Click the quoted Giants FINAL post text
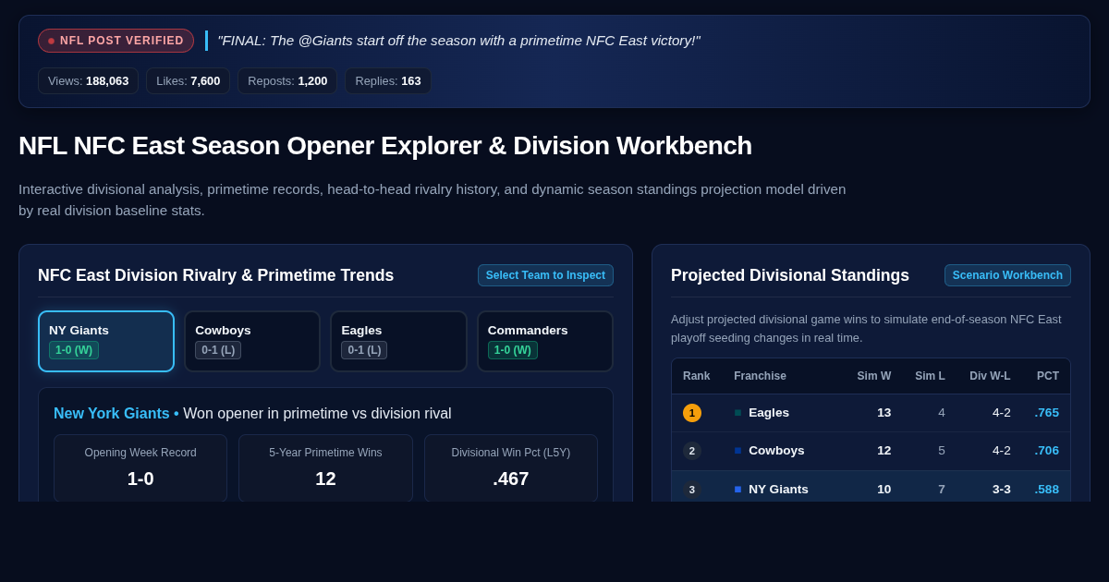This screenshot has width=1109, height=582. pos(459,41)
